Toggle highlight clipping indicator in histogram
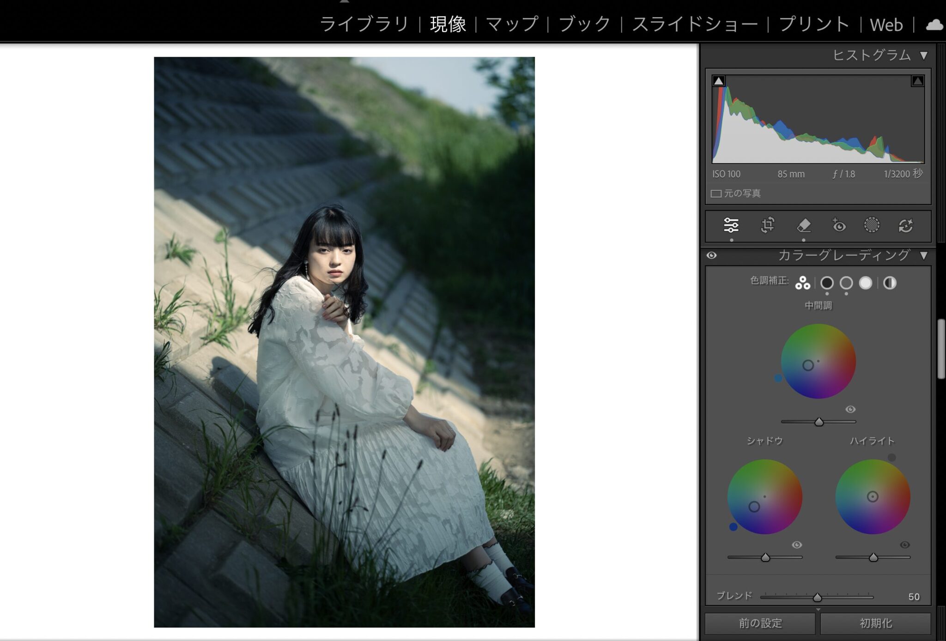Image resolution: width=946 pixels, height=641 pixels. click(x=917, y=81)
